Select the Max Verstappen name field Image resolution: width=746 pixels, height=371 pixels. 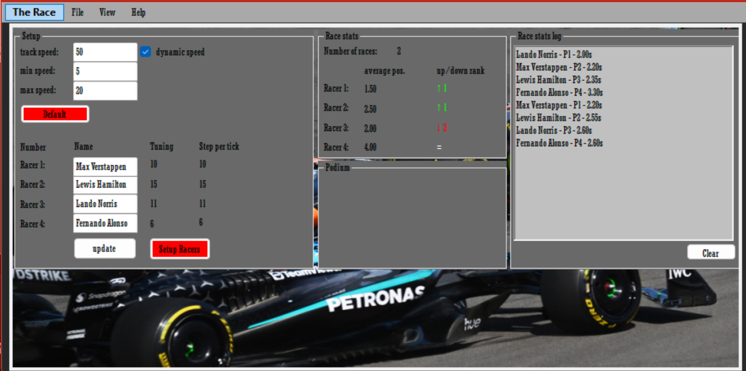pyautogui.click(x=105, y=166)
